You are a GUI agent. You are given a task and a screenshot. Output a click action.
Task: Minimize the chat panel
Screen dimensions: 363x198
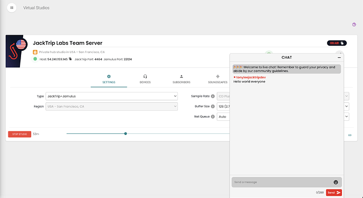click(339, 58)
